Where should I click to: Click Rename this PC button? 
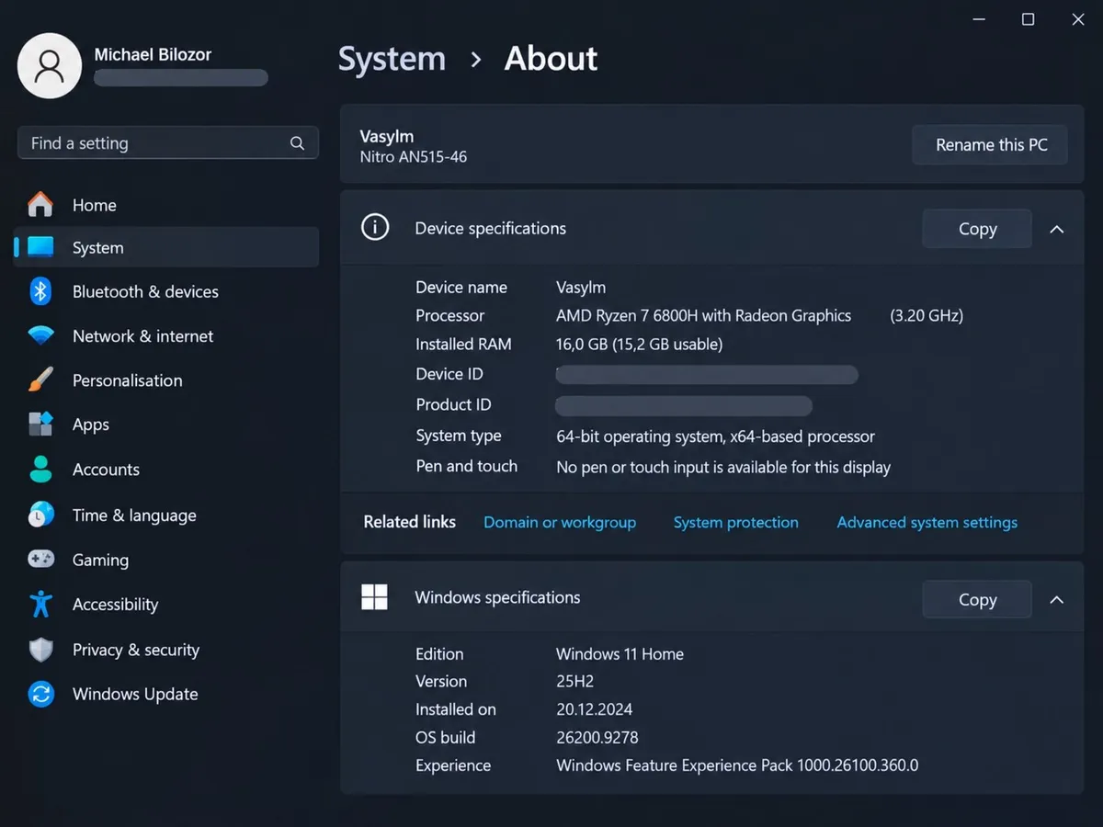click(x=990, y=144)
